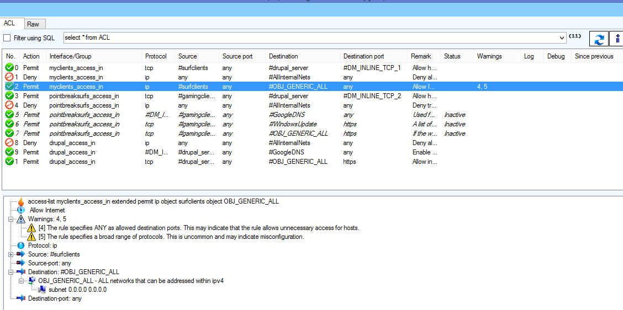This screenshot has height=310, width=623.
Task: Sort by the Destination port column header
Action: [x=373, y=56]
